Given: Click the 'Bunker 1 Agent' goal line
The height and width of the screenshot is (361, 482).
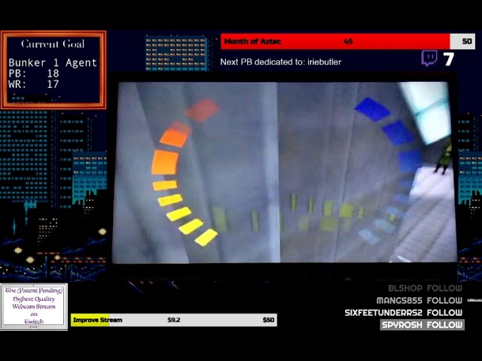Looking at the screenshot, I should 53,62.
